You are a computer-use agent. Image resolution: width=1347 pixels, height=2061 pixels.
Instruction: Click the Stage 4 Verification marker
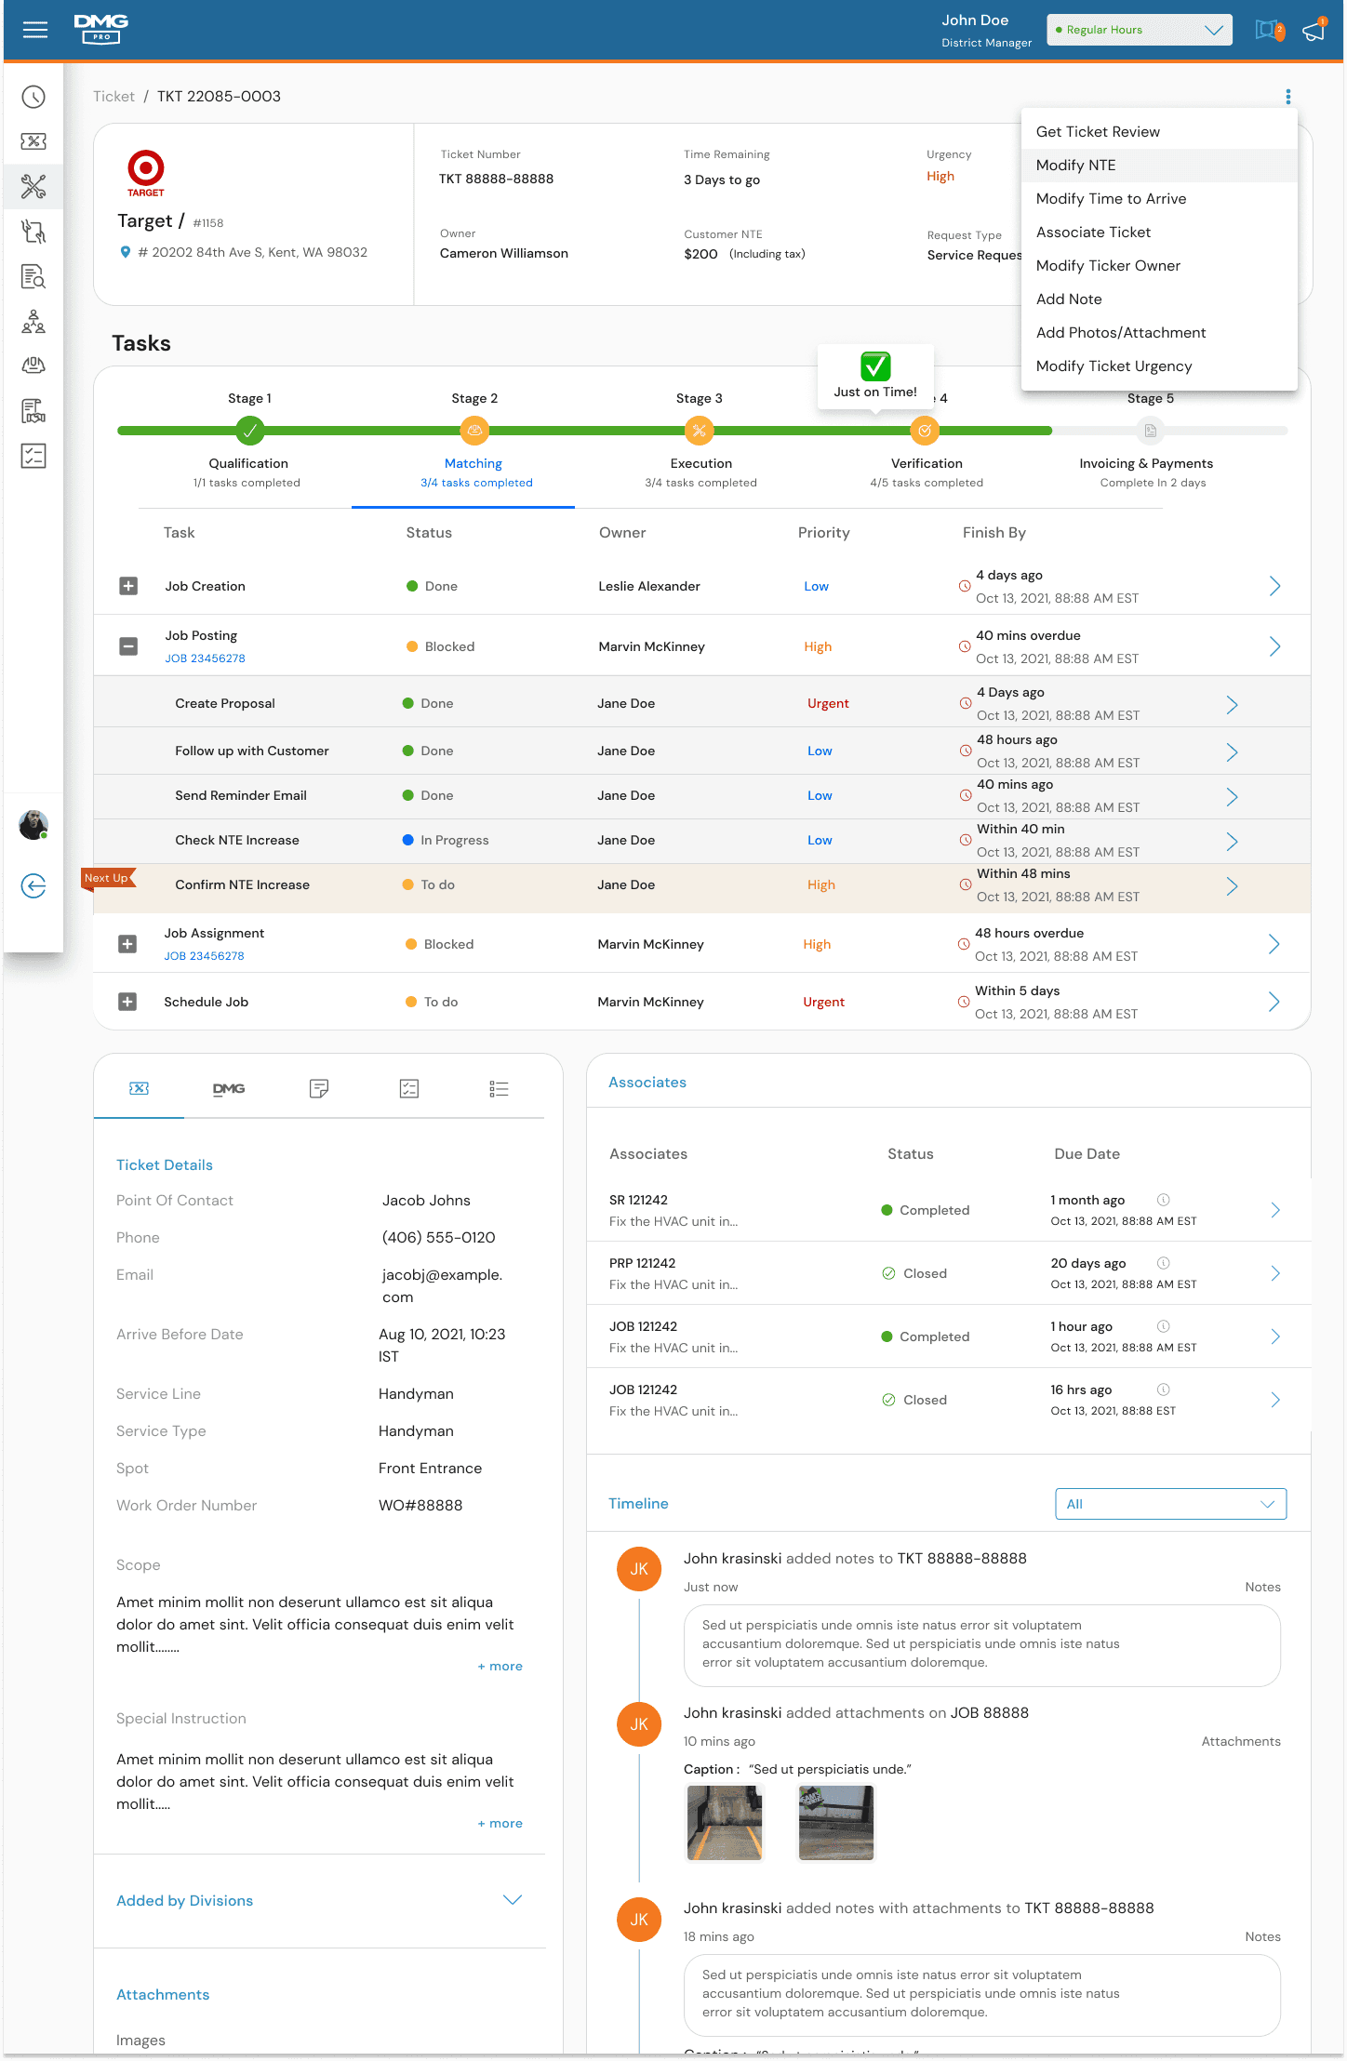click(925, 431)
